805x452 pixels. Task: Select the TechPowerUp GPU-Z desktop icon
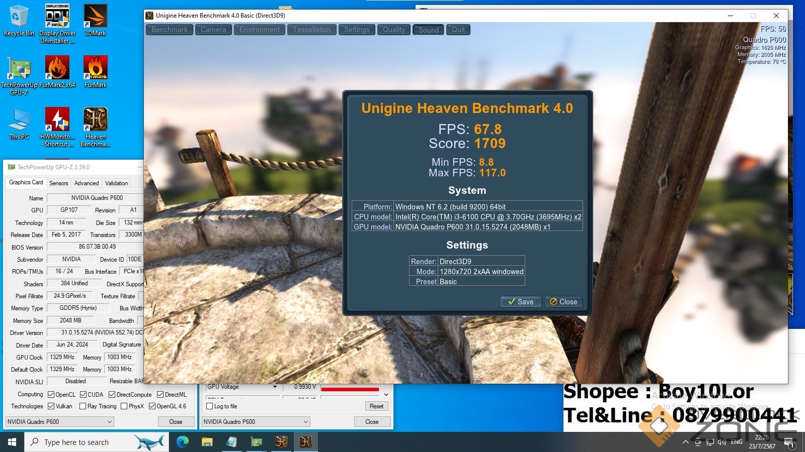pos(19,75)
